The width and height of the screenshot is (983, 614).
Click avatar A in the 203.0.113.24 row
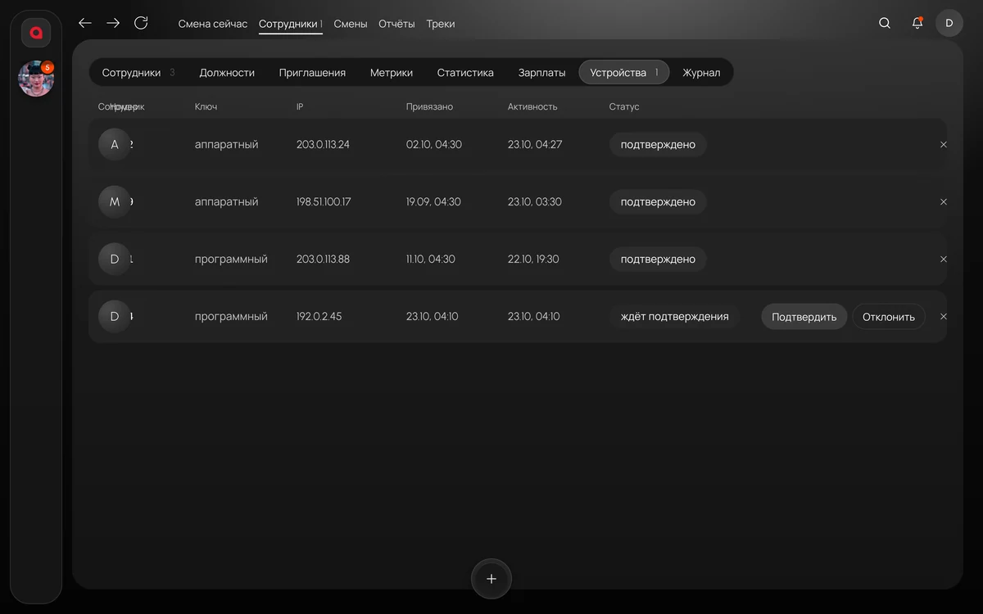tap(115, 145)
